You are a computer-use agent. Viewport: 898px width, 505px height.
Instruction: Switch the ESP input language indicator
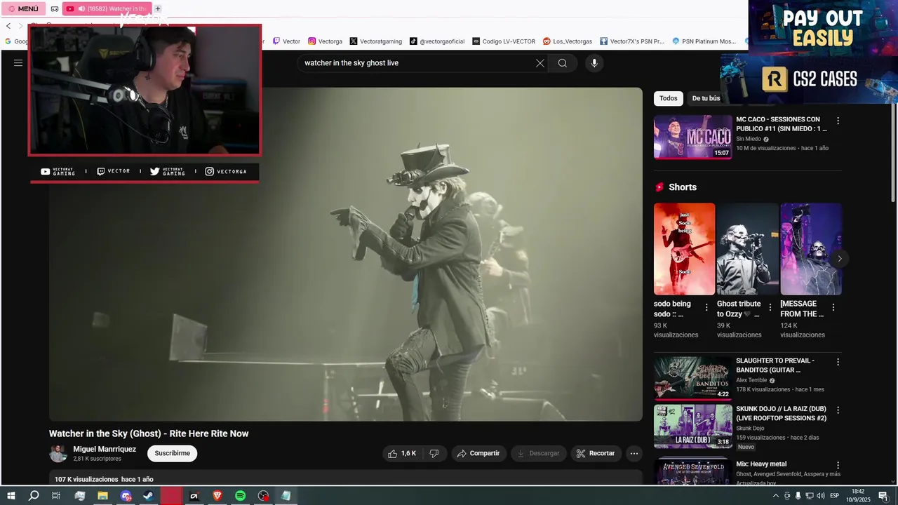[835, 496]
